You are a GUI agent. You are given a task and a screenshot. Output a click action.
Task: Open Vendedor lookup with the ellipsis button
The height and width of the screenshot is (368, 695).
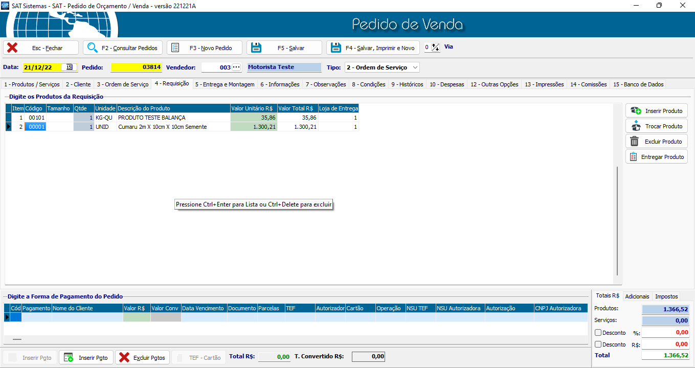(x=236, y=67)
